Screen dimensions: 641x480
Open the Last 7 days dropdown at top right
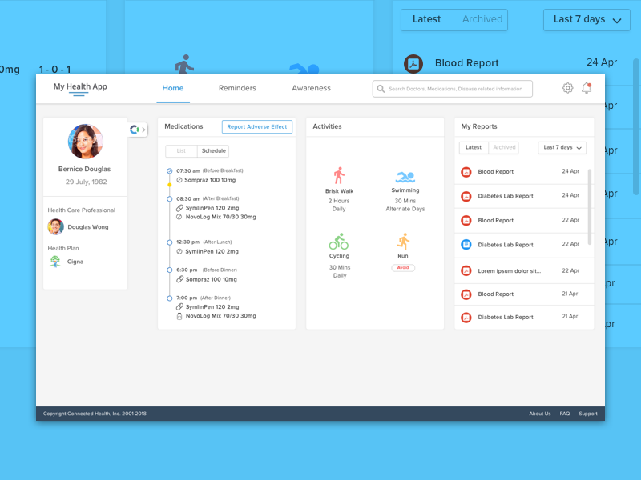tap(587, 20)
